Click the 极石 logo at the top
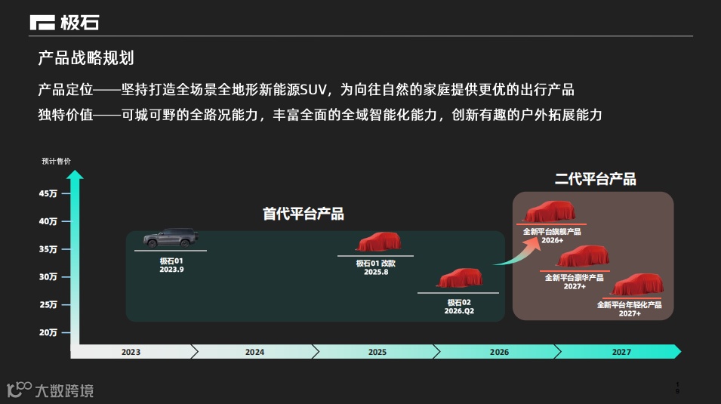The image size is (721, 404). pos(64,23)
